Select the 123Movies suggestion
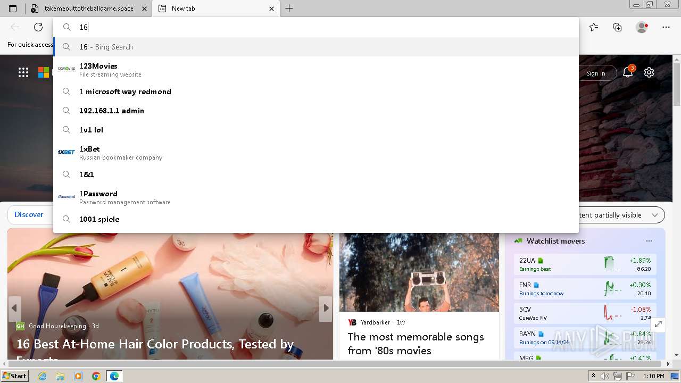Viewport: 681px width, 383px height. [x=315, y=70]
